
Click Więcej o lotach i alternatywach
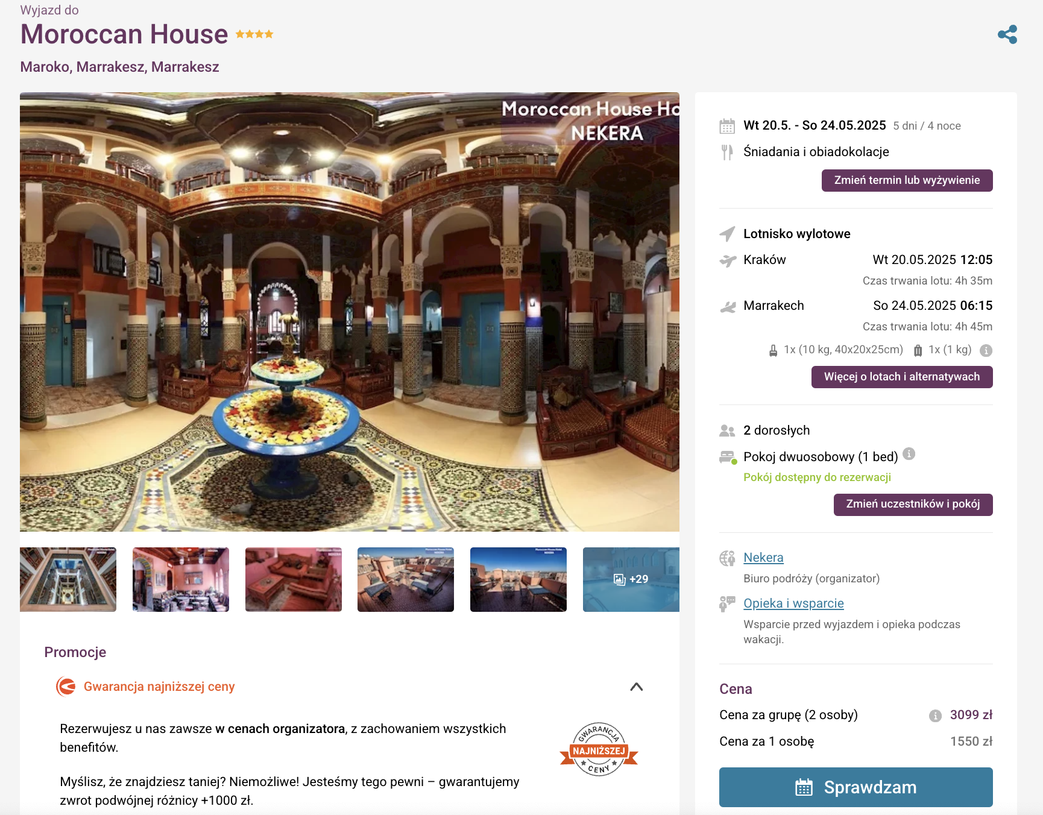tap(902, 377)
